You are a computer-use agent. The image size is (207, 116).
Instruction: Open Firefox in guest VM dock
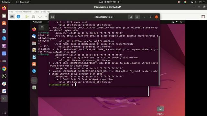point(34,29)
